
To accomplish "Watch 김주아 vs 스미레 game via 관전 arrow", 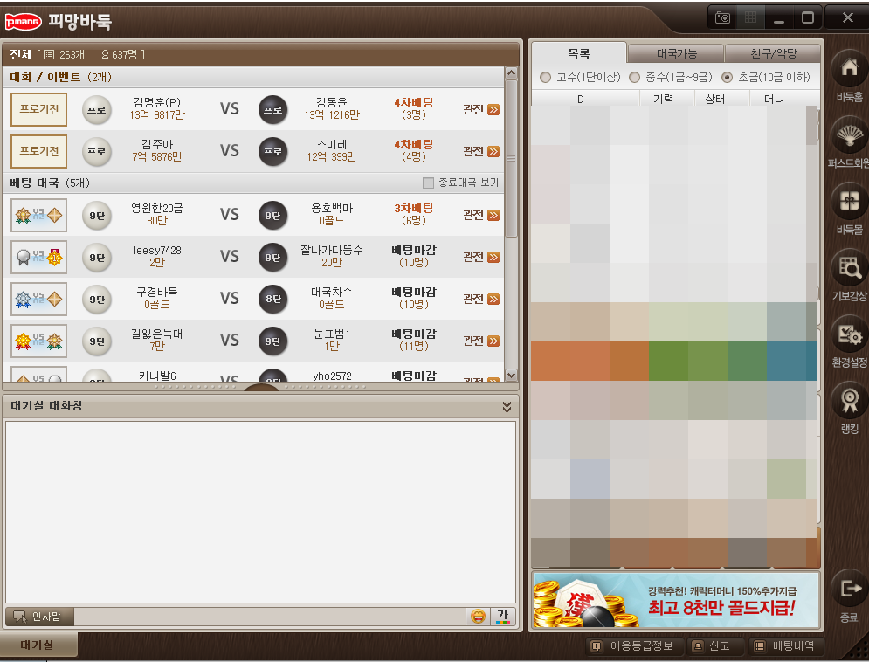I will coord(493,151).
